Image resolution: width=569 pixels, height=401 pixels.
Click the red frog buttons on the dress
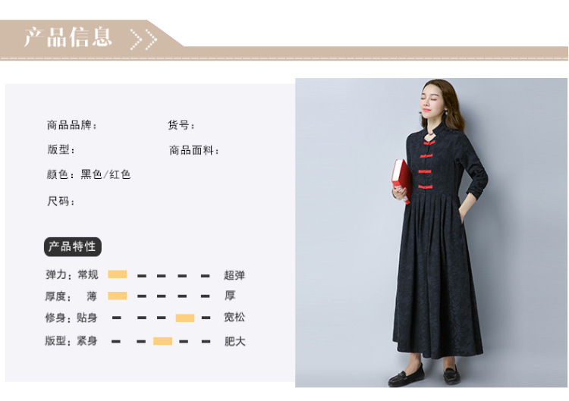pos(426,165)
